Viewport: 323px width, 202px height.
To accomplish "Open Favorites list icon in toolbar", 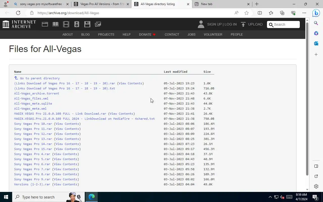I will click(x=271, y=13).
